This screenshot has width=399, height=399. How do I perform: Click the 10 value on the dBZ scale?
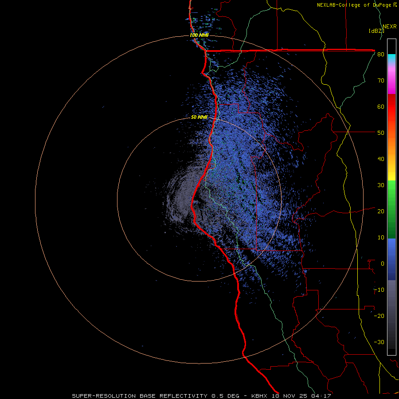click(381, 238)
